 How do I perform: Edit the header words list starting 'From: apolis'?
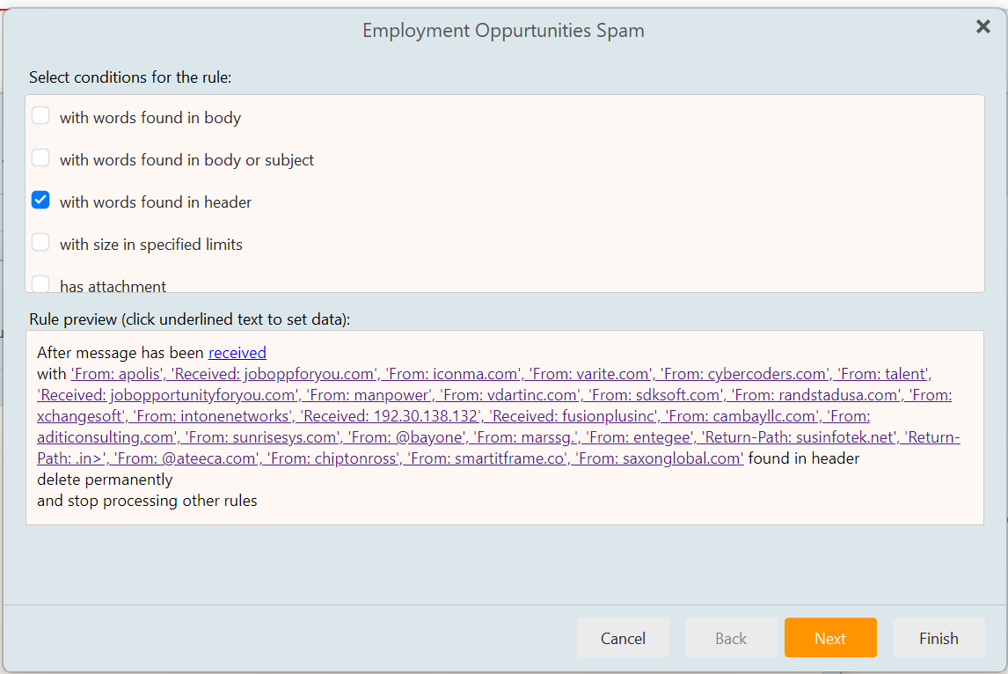498,416
